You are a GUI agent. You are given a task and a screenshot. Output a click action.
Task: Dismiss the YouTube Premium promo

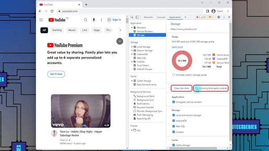point(120,41)
